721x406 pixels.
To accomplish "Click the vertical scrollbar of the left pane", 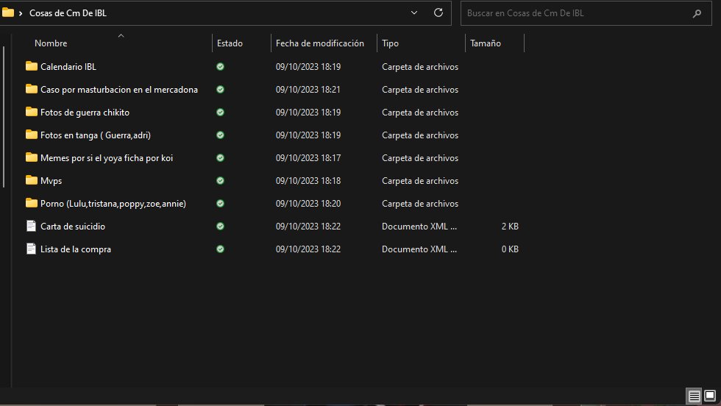I will [4, 117].
